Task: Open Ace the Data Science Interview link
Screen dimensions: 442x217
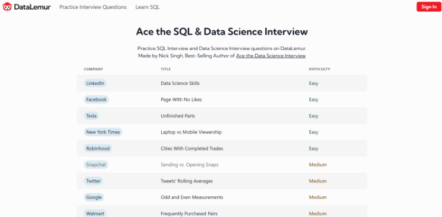Action: [x=271, y=56]
